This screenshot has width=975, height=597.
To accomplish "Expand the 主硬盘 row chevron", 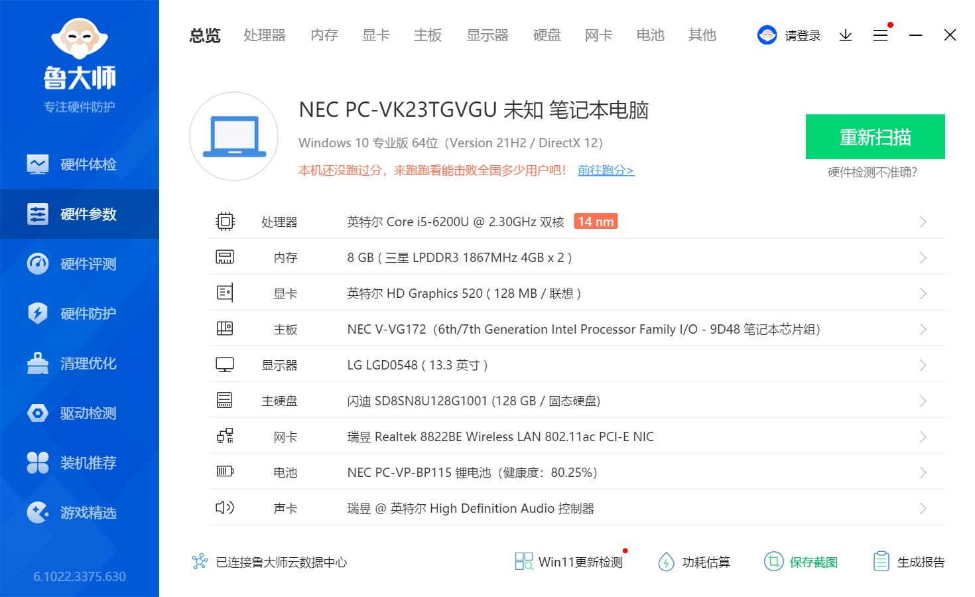I will 923,401.
